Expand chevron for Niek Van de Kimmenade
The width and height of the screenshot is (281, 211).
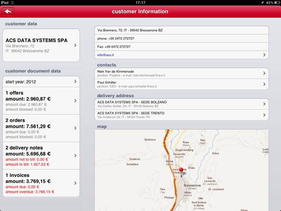pyautogui.click(x=265, y=73)
